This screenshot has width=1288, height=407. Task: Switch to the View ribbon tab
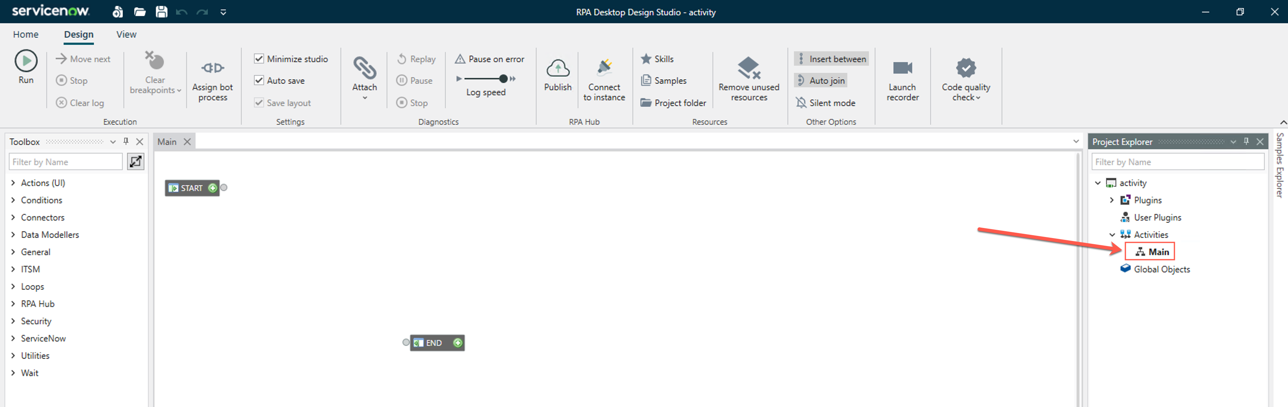tap(126, 35)
